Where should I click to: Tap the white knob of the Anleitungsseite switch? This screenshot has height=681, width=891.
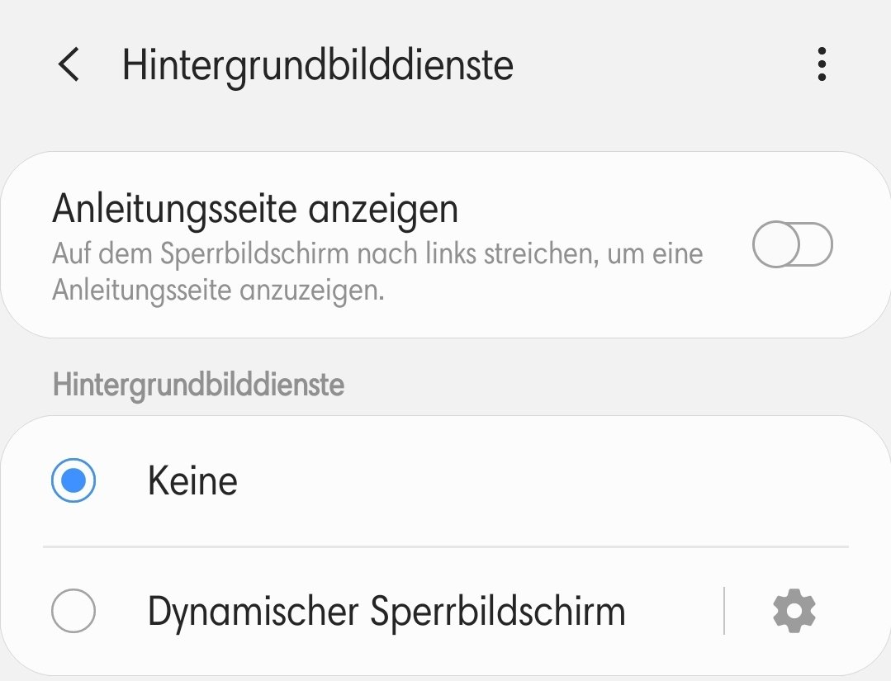[776, 244]
